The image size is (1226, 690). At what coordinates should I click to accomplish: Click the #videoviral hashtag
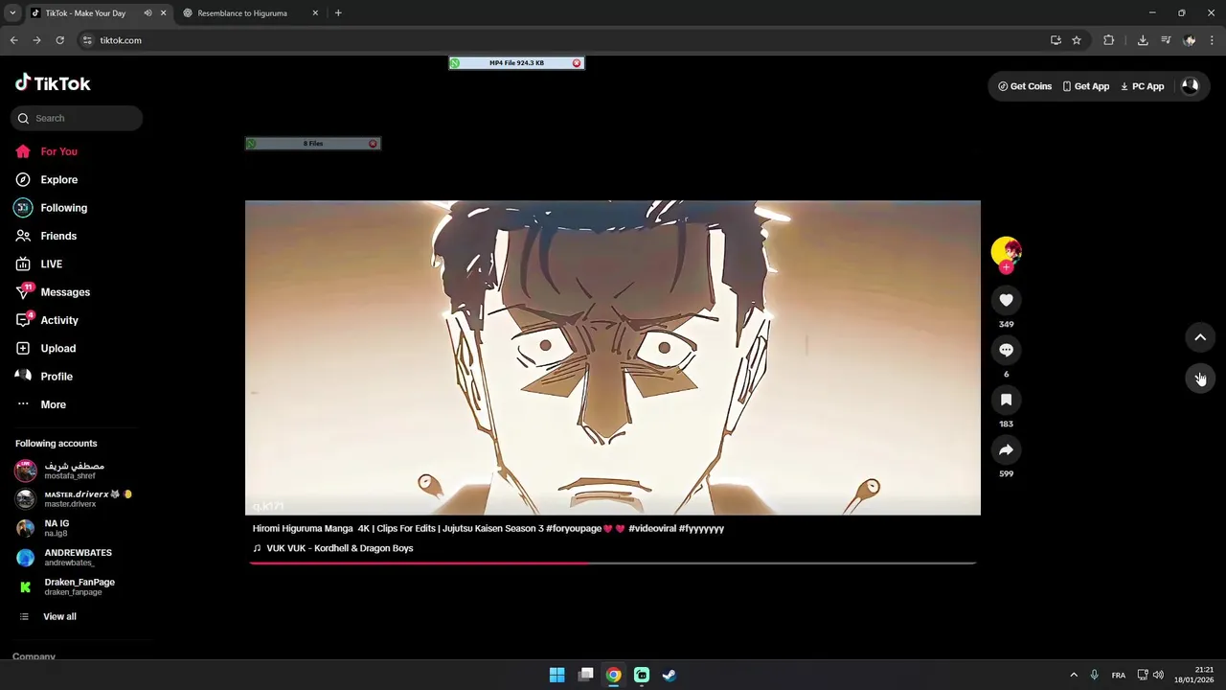click(651, 528)
